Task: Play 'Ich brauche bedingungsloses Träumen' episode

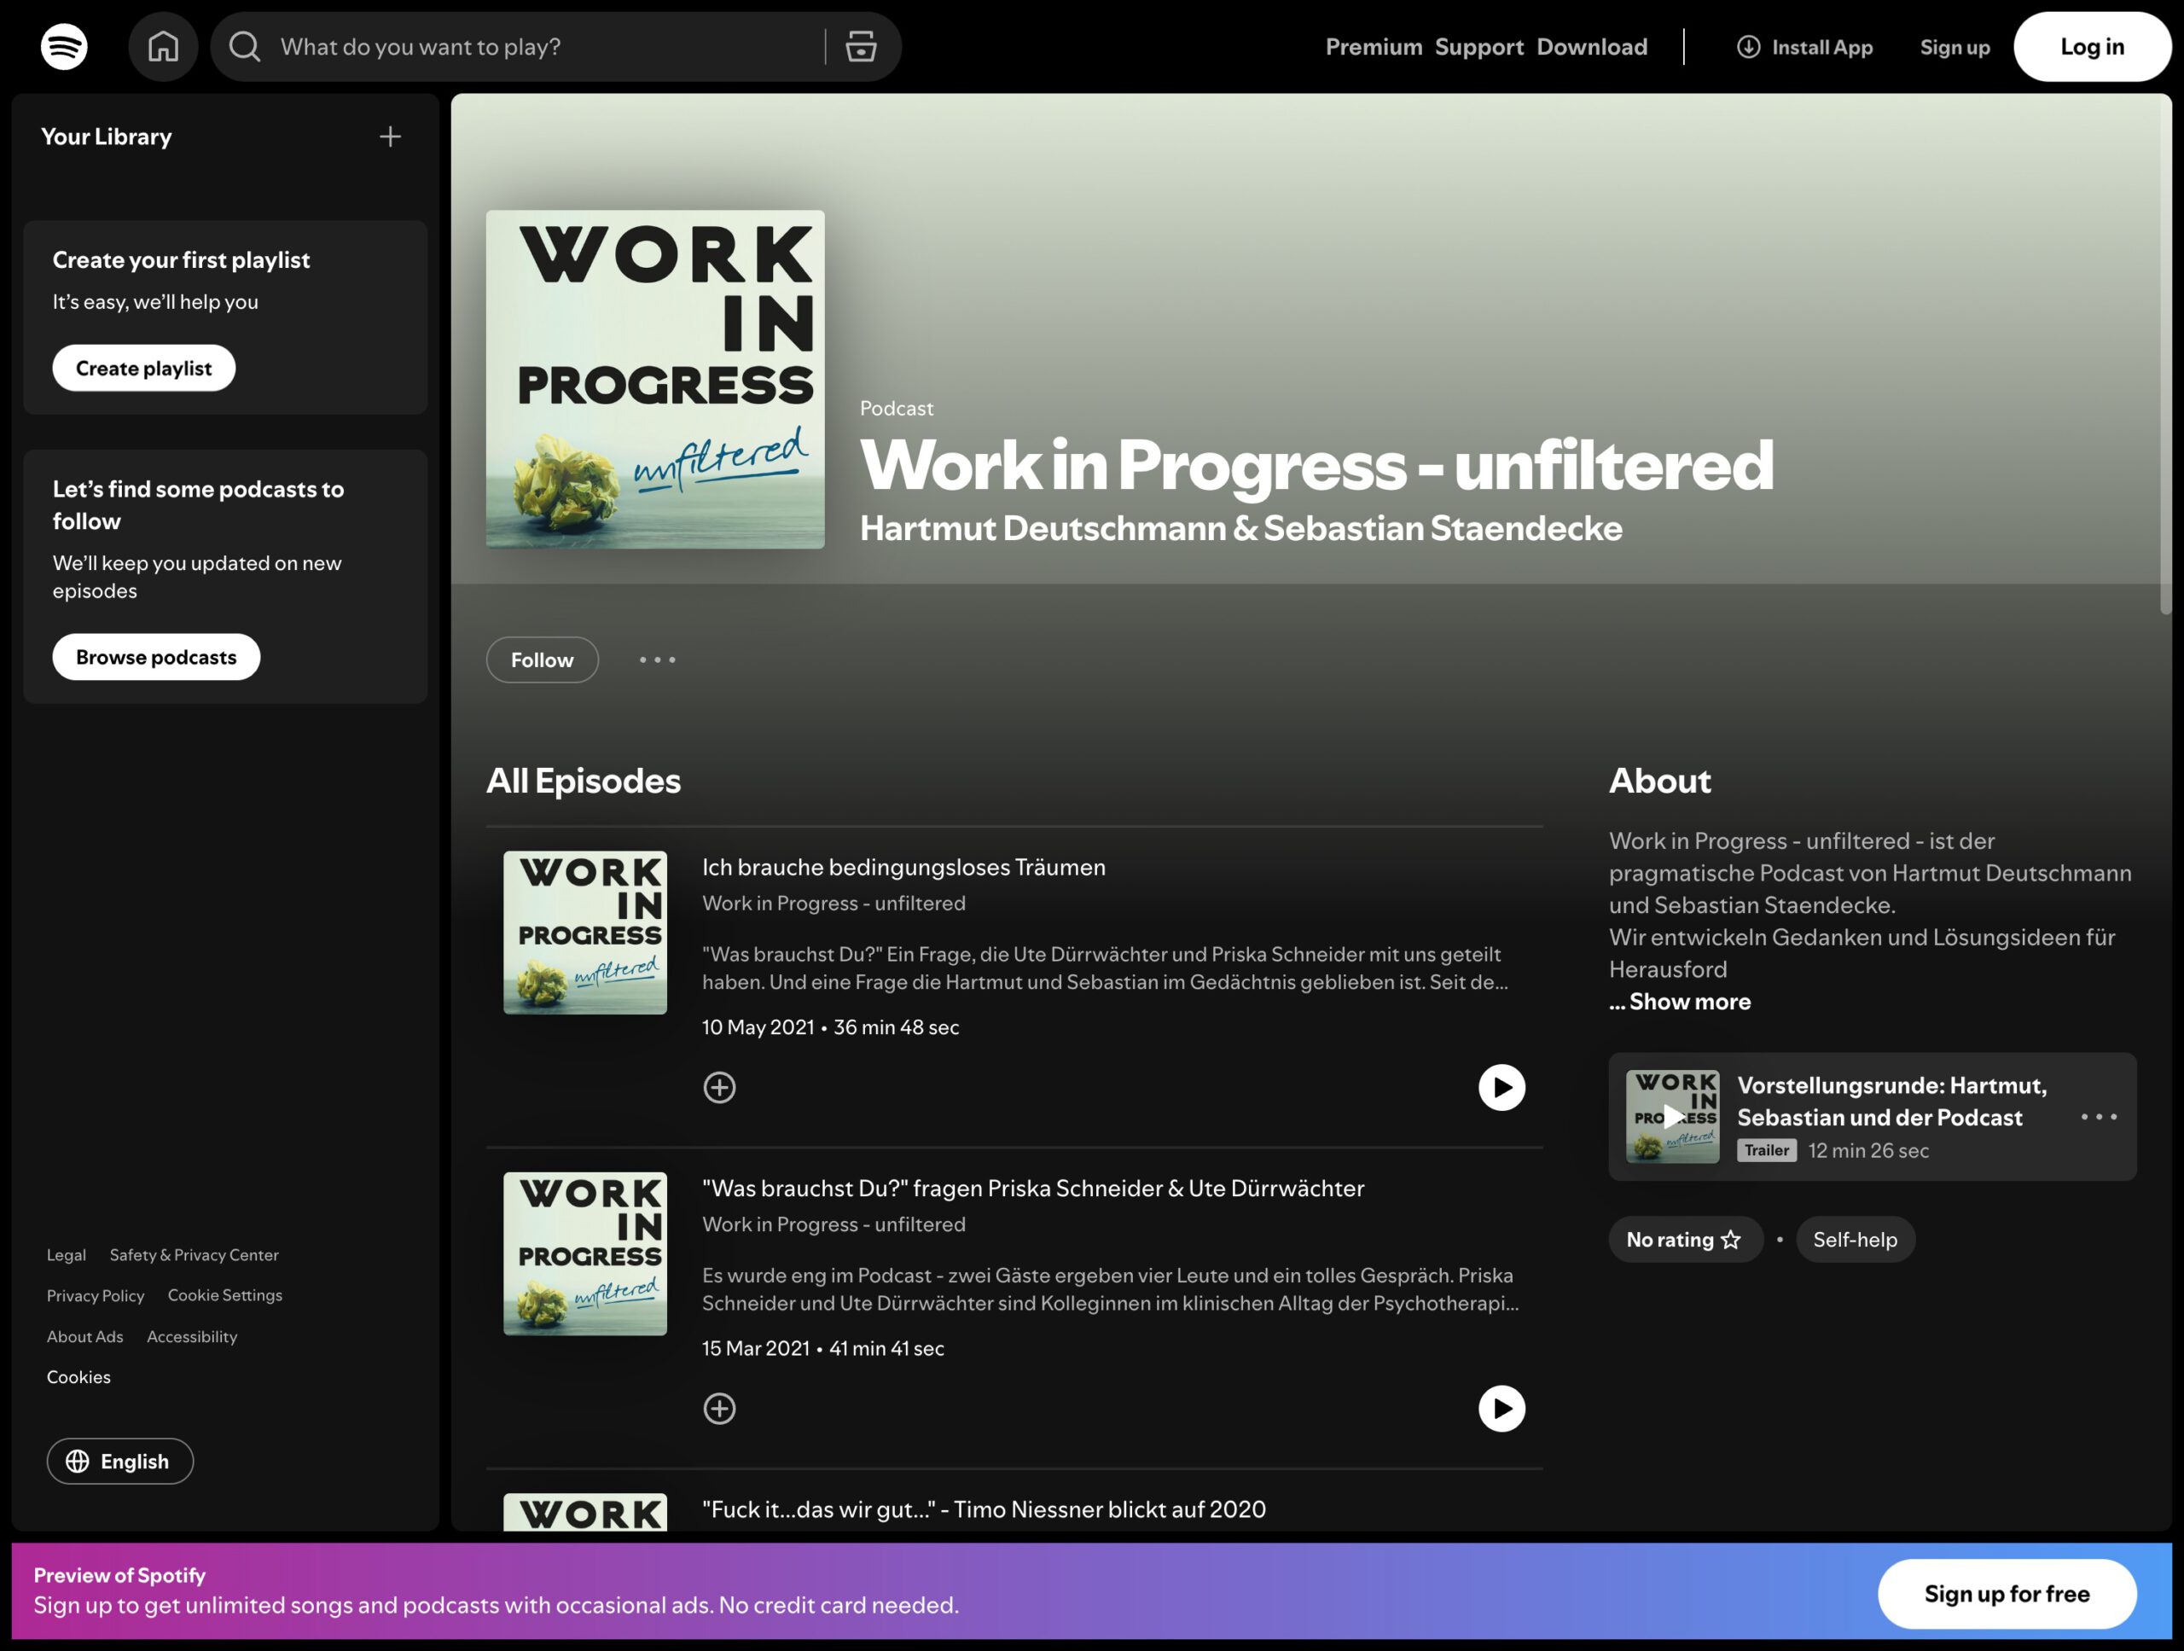Action: pyautogui.click(x=1501, y=1087)
